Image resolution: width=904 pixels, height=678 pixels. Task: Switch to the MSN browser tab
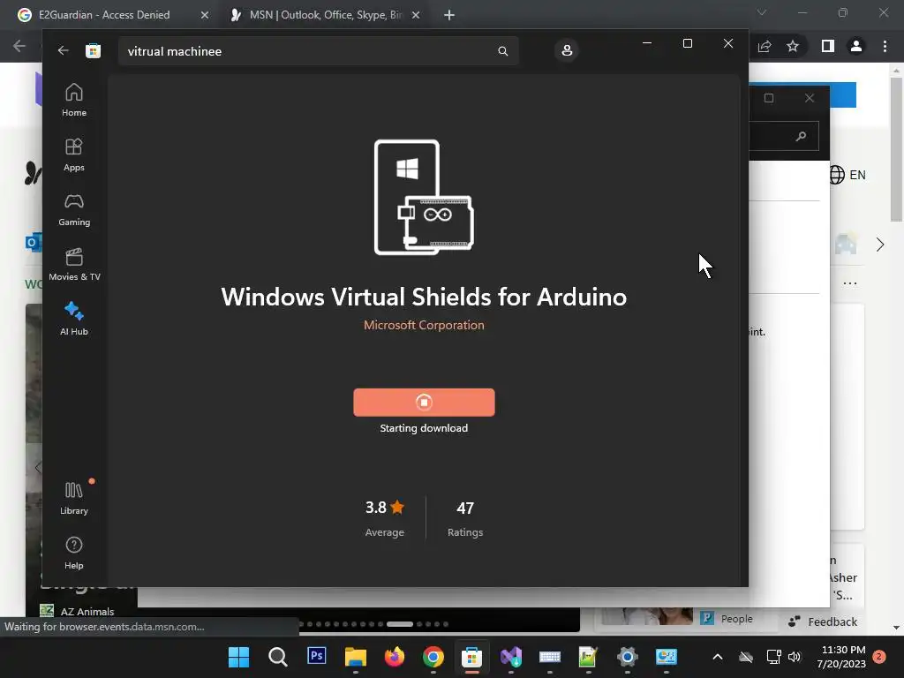pos(326,15)
